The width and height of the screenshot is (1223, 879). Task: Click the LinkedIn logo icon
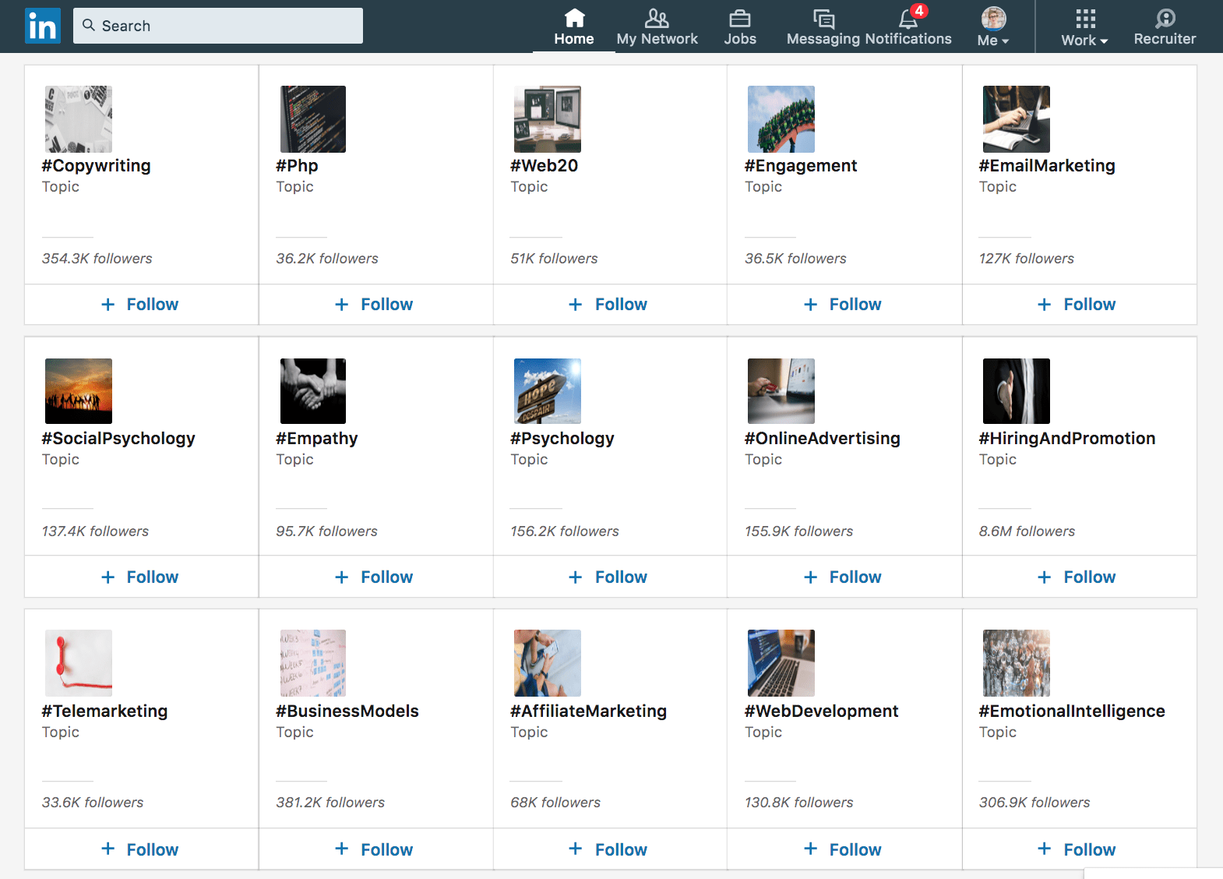(x=42, y=26)
